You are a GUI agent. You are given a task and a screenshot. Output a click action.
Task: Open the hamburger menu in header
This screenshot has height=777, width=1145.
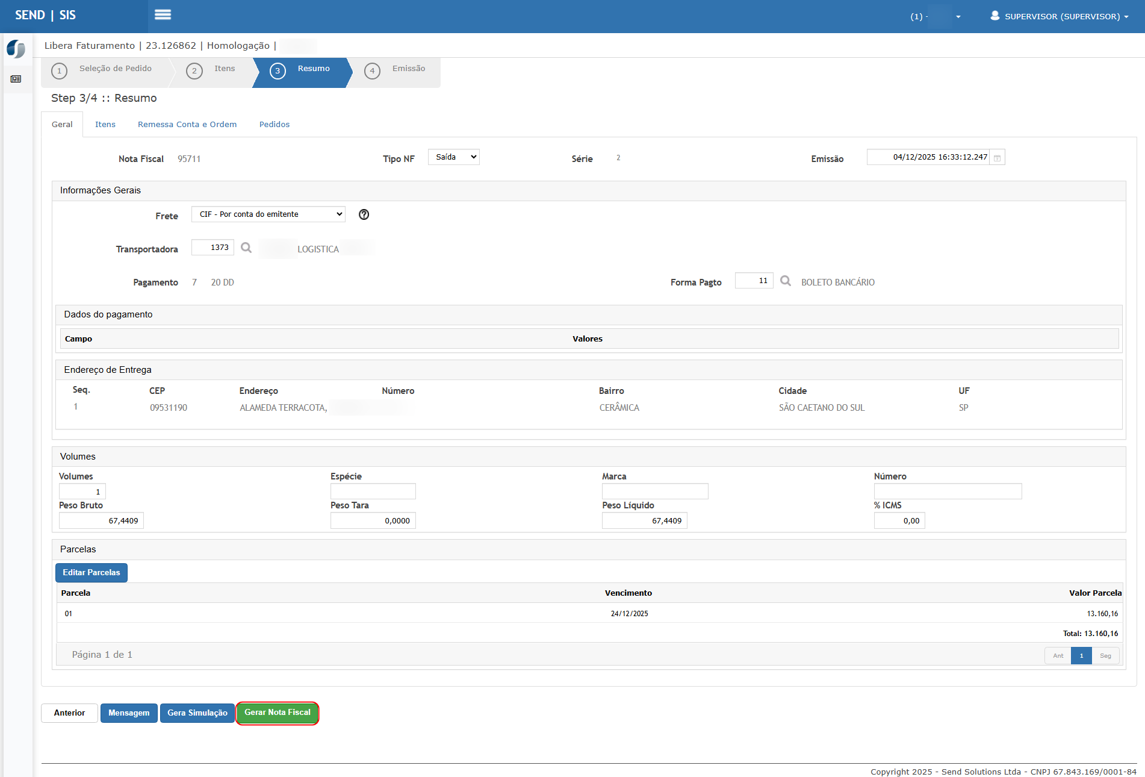point(163,15)
